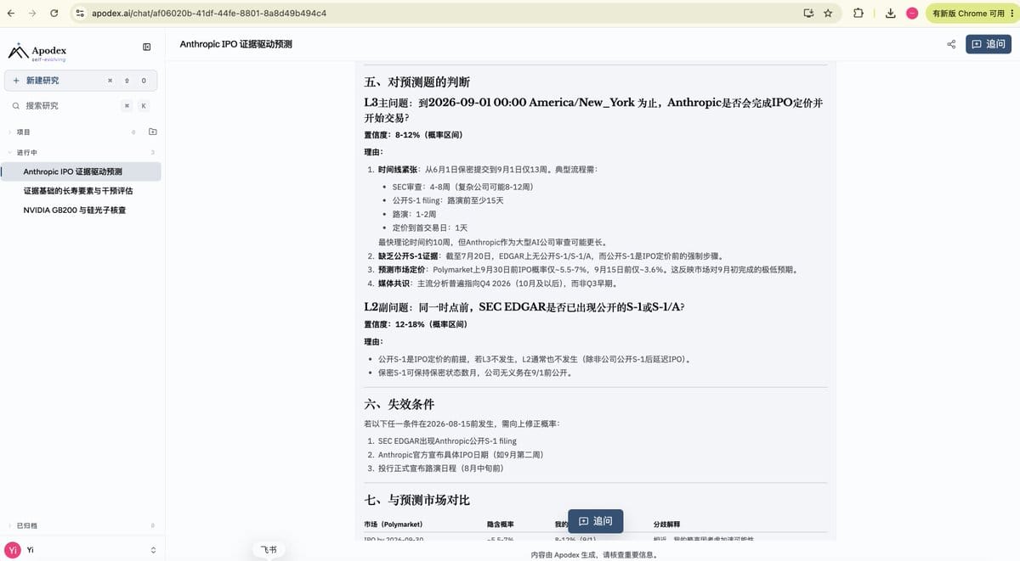
Task: Click text 置信度：8-12%（概率区间）
Action: (413, 135)
